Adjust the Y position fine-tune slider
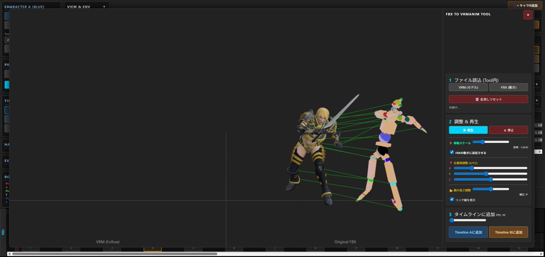This screenshot has height=257, width=545. pos(490,174)
